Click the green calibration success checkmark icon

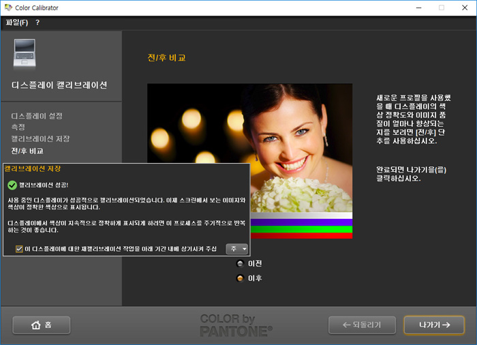[x=12, y=185]
